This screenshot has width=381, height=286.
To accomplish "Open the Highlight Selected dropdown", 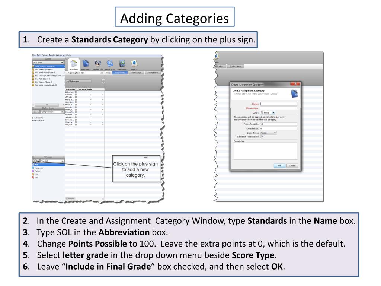I will (x=52, y=112).
